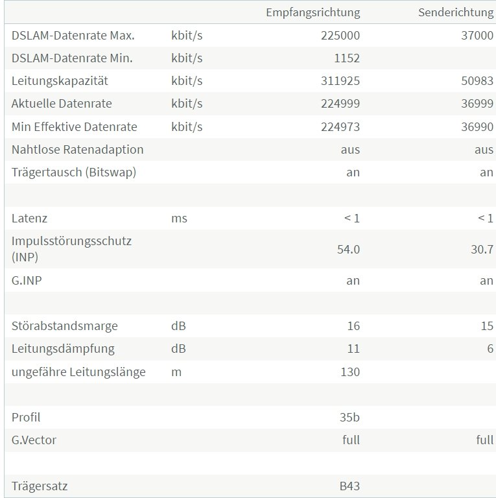Click the Leitungsdämpfung downstream value 11

pyautogui.click(x=353, y=349)
